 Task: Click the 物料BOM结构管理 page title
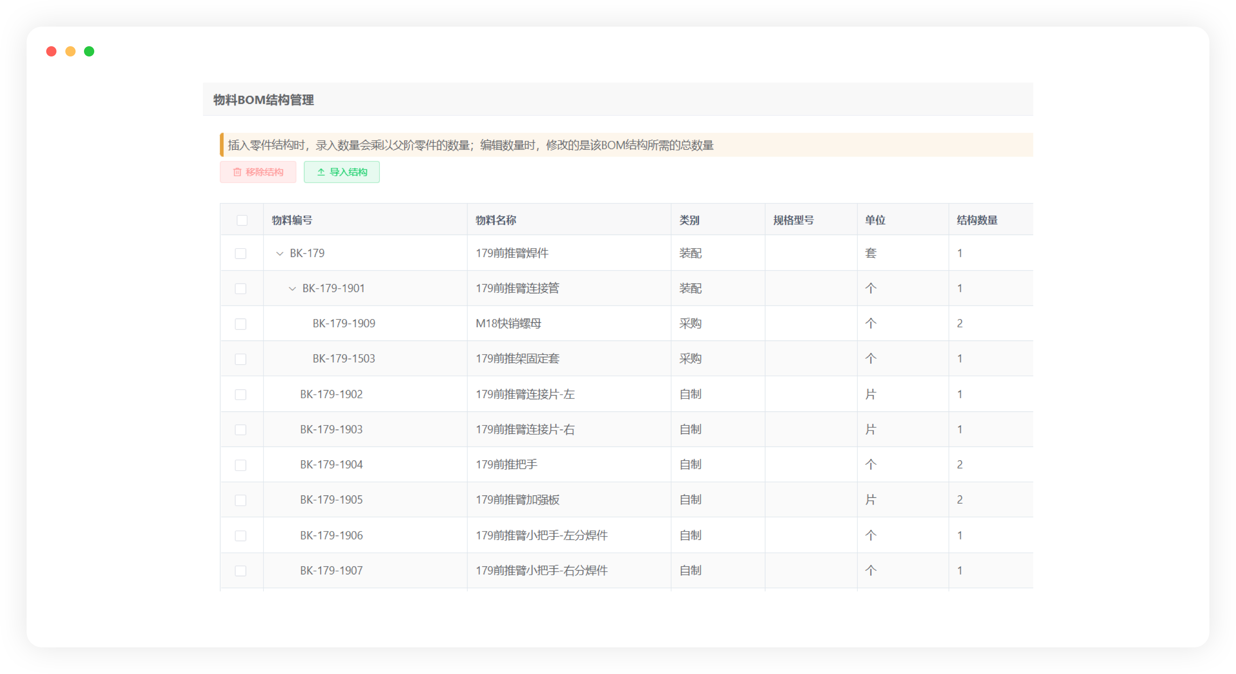click(x=263, y=100)
